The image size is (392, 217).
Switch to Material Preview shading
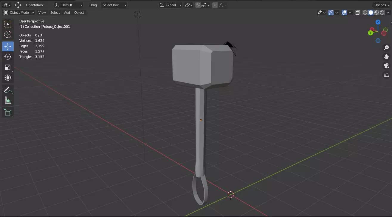click(x=376, y=13)
